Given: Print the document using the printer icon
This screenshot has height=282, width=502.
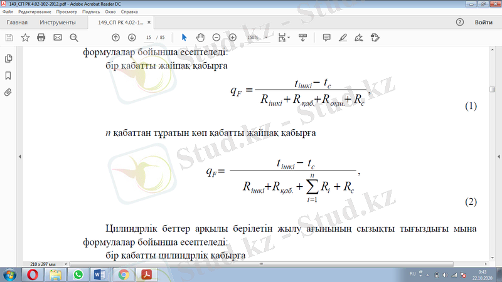Looking at the screenshot, I should (x=41, y=38).
